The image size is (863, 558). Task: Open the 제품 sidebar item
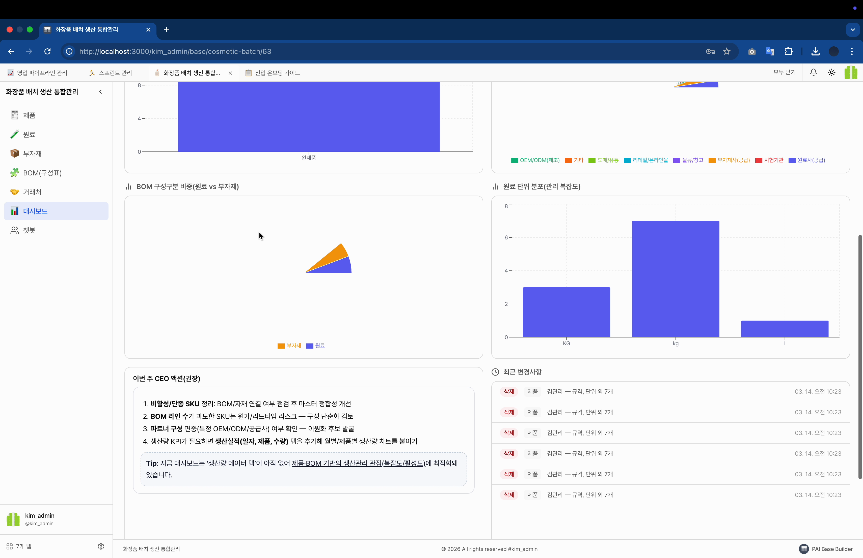point(29,115)
